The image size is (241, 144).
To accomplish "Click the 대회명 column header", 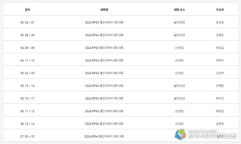I will tap(104, 10).
